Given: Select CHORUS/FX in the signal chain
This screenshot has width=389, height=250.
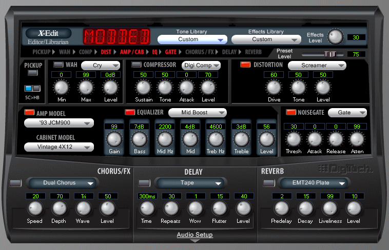Looking at the screenshot, I should [199, 52].
